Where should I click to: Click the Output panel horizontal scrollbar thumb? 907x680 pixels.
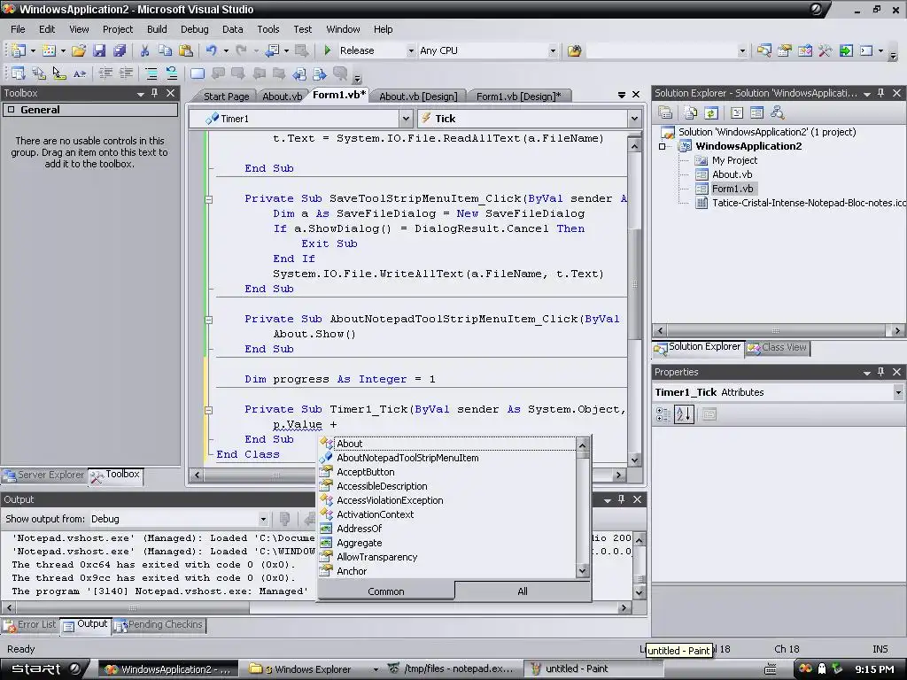(x=133, y=607)
